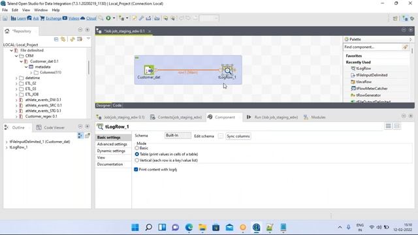
Task: Select the Vertical mode radio button
Action: [x=137, y=161]
